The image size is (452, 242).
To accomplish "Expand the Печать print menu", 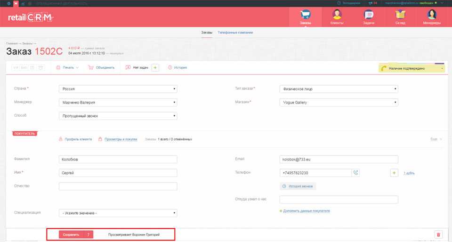I will tap(67, 67).
